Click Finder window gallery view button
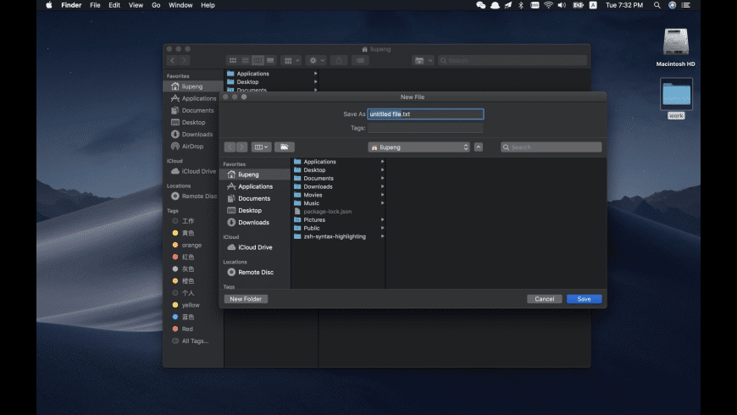737x415 pixels. click(270, 60)
